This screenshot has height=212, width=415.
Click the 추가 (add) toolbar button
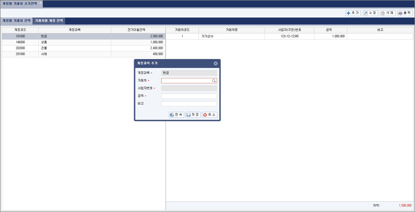coord(353,13)
